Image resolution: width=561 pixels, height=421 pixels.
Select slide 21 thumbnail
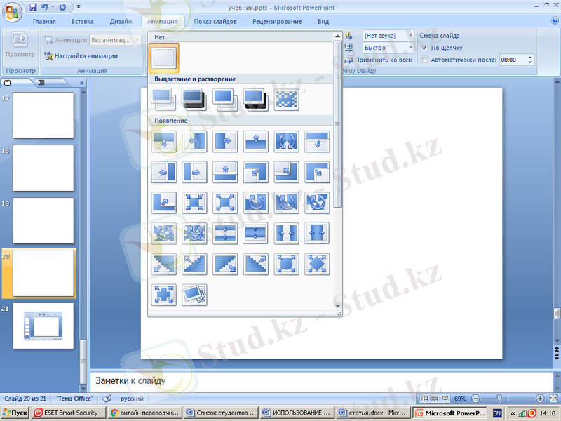pyautogui.click(x=43, y=326)
